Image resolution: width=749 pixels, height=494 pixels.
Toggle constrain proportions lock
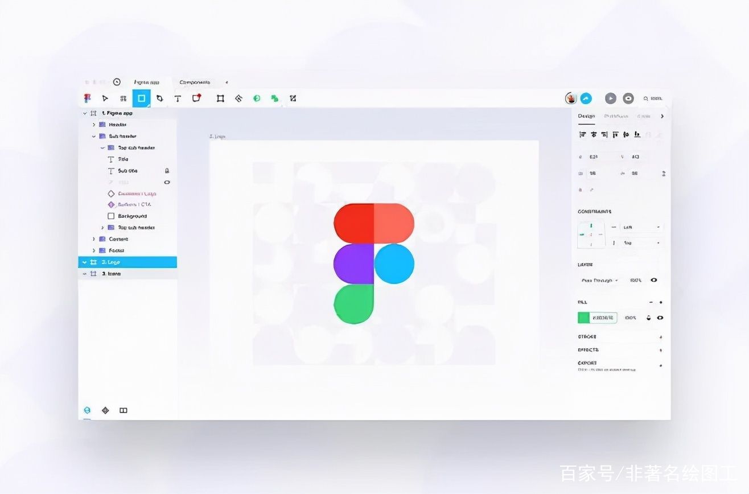click(x=663, y=173)
